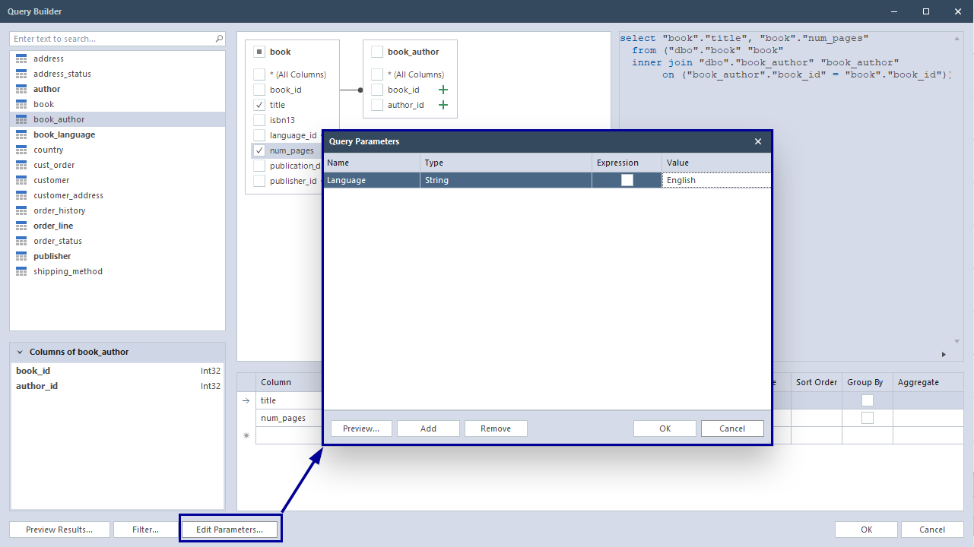Screen dimensions: 974x547
Task: Click the author table icon
Action: click(21, 89)
